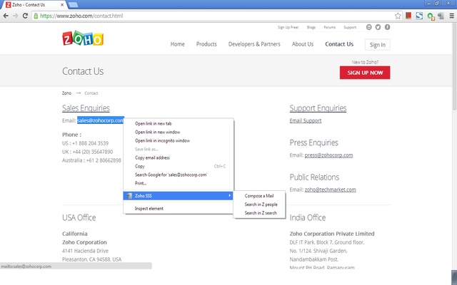Click the Zoho logo
The image size is (457, 285).
click(83, 38)
